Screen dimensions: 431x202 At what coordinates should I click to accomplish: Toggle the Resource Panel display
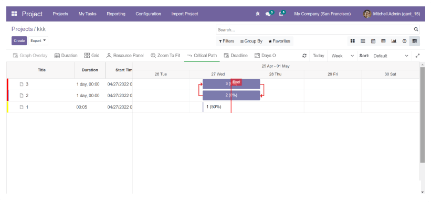(125, 56)
